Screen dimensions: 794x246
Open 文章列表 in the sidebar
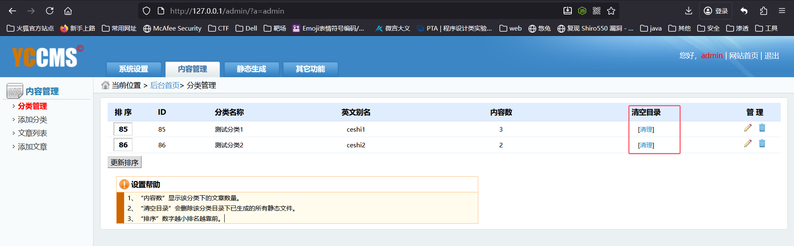[x=32, y=133]
